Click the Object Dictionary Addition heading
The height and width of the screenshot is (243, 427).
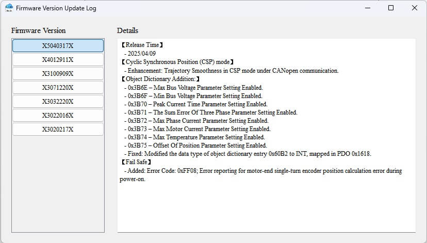(160, 79)
